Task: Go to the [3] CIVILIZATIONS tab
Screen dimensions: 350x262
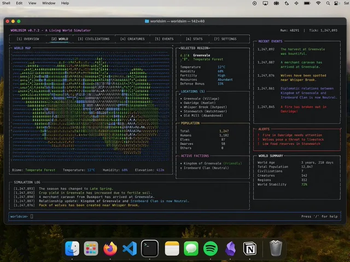Action: [x=94, y=39]
